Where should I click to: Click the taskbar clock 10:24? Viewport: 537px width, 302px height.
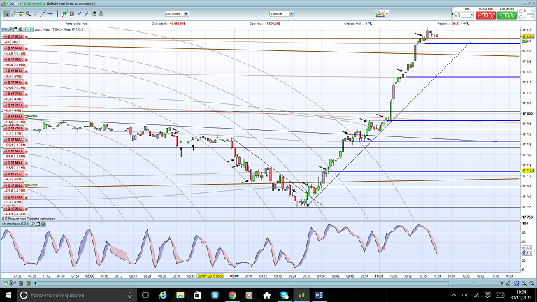coord(521,295)
